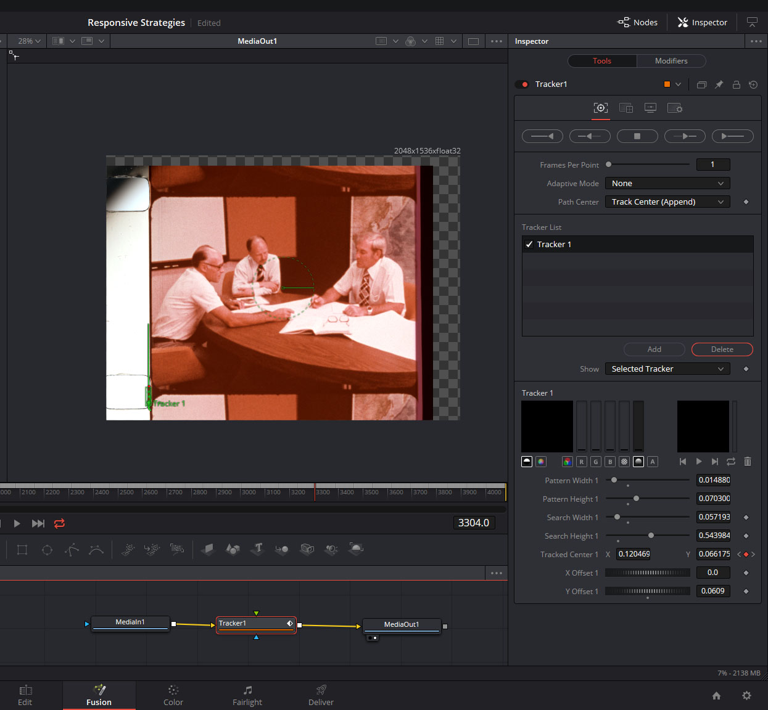The width and height of the screenshot is (768, 710).
Task: Add a Camera 3D node
Action: pyautogui.click(x=307, y=550)
